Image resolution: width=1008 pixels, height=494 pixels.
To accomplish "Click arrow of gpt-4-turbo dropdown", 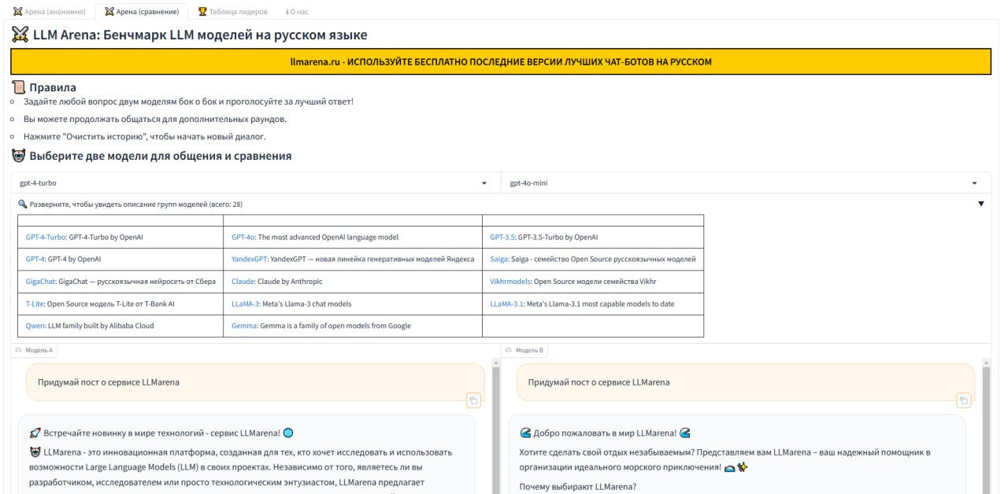I will point(484,183).
